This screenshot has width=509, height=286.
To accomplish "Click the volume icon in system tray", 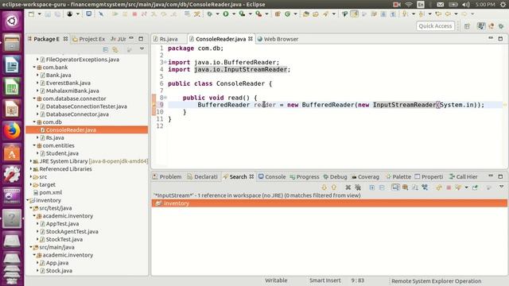I will [466, 4].
